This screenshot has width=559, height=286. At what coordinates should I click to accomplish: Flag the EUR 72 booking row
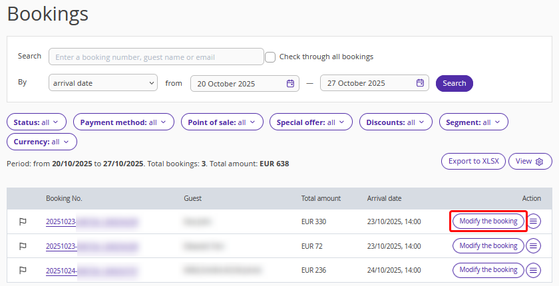click(23, 246)
